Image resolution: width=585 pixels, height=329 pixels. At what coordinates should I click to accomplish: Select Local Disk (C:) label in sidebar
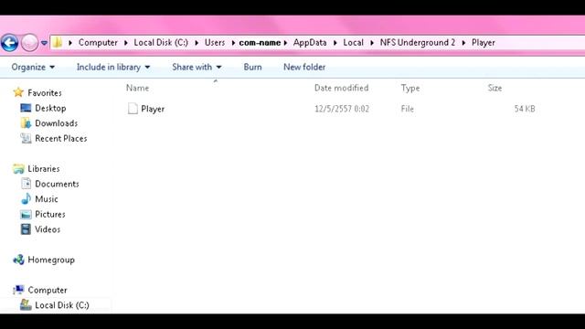(x=62, y=305)
